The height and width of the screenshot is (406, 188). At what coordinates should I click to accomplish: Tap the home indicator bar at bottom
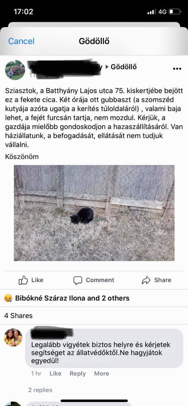94,401
